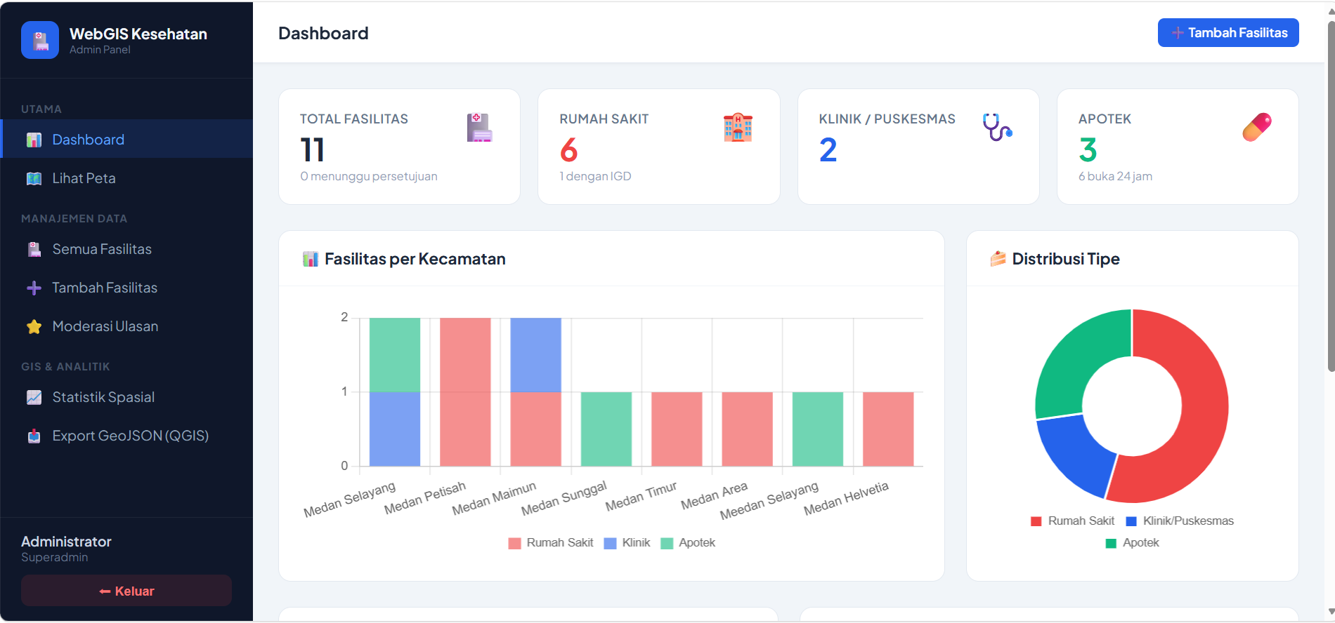Go to Tambah Fasilitas in the sidebar
The height and width of the screenshot is (623, 1335).
click(x=127, y=288)
